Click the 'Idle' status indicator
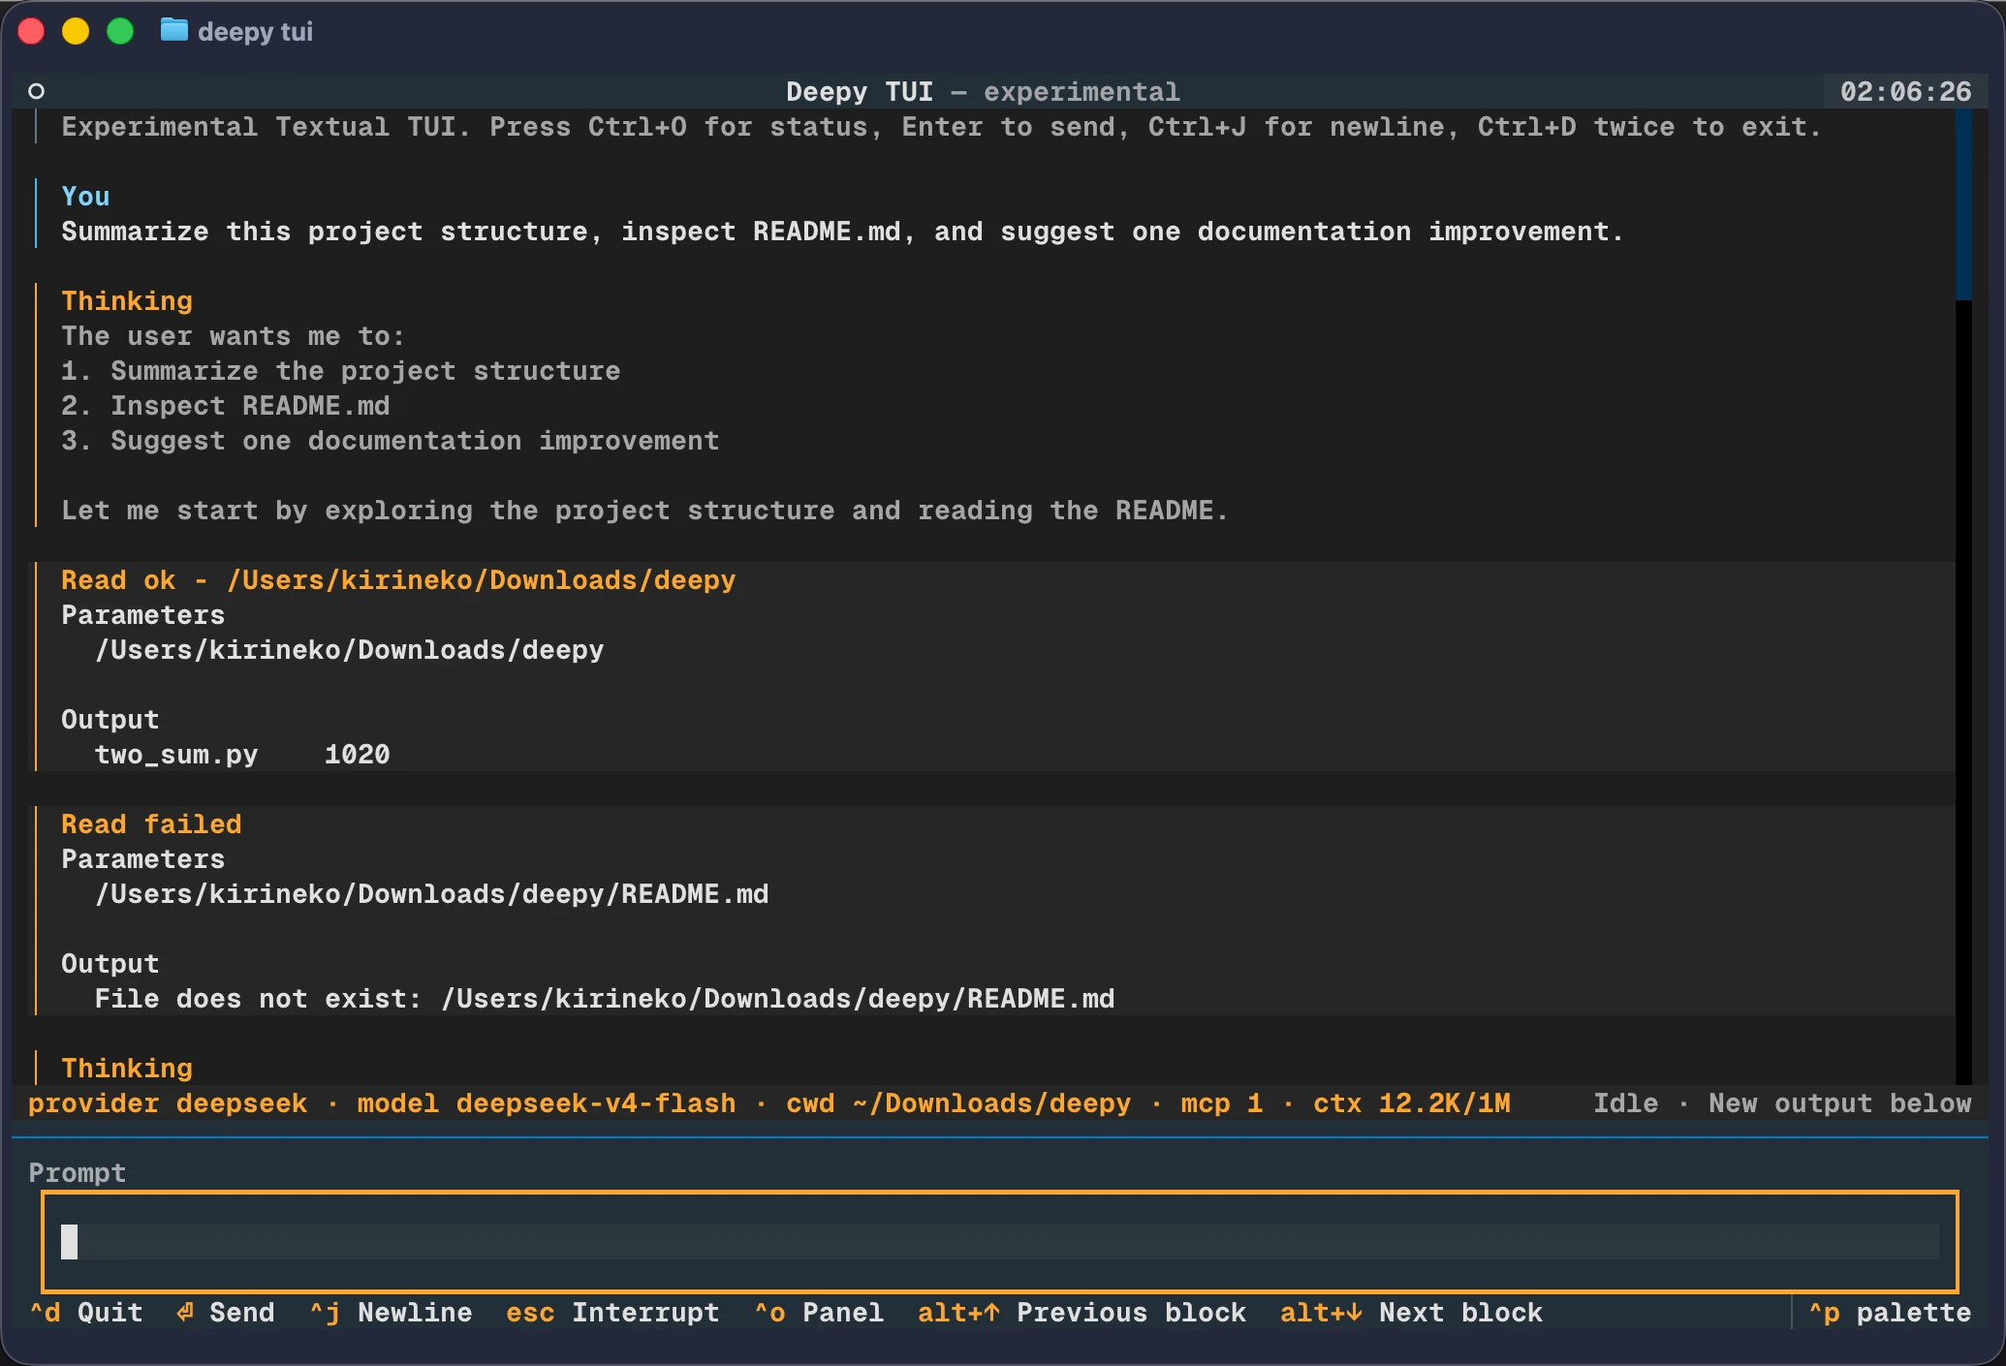This screenshot has width=2006, height=1366. point(1626,1103)
